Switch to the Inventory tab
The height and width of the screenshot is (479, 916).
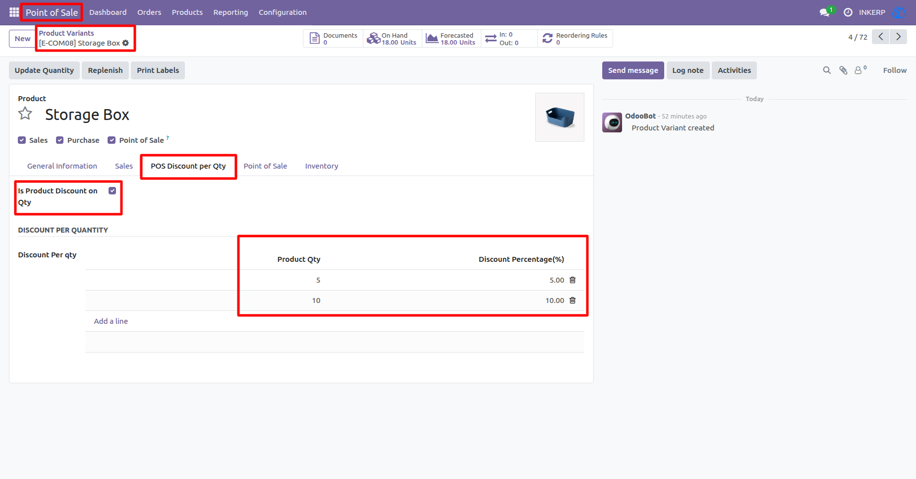tap(322, 166)
